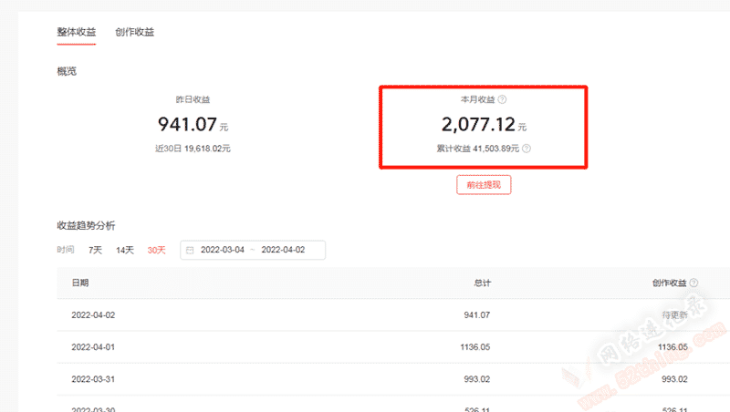Image resolution: width=730 pixels, height=412 pixels.
Task: Select the 2022-03-31 date cell
Action: [x=93, y=379]
